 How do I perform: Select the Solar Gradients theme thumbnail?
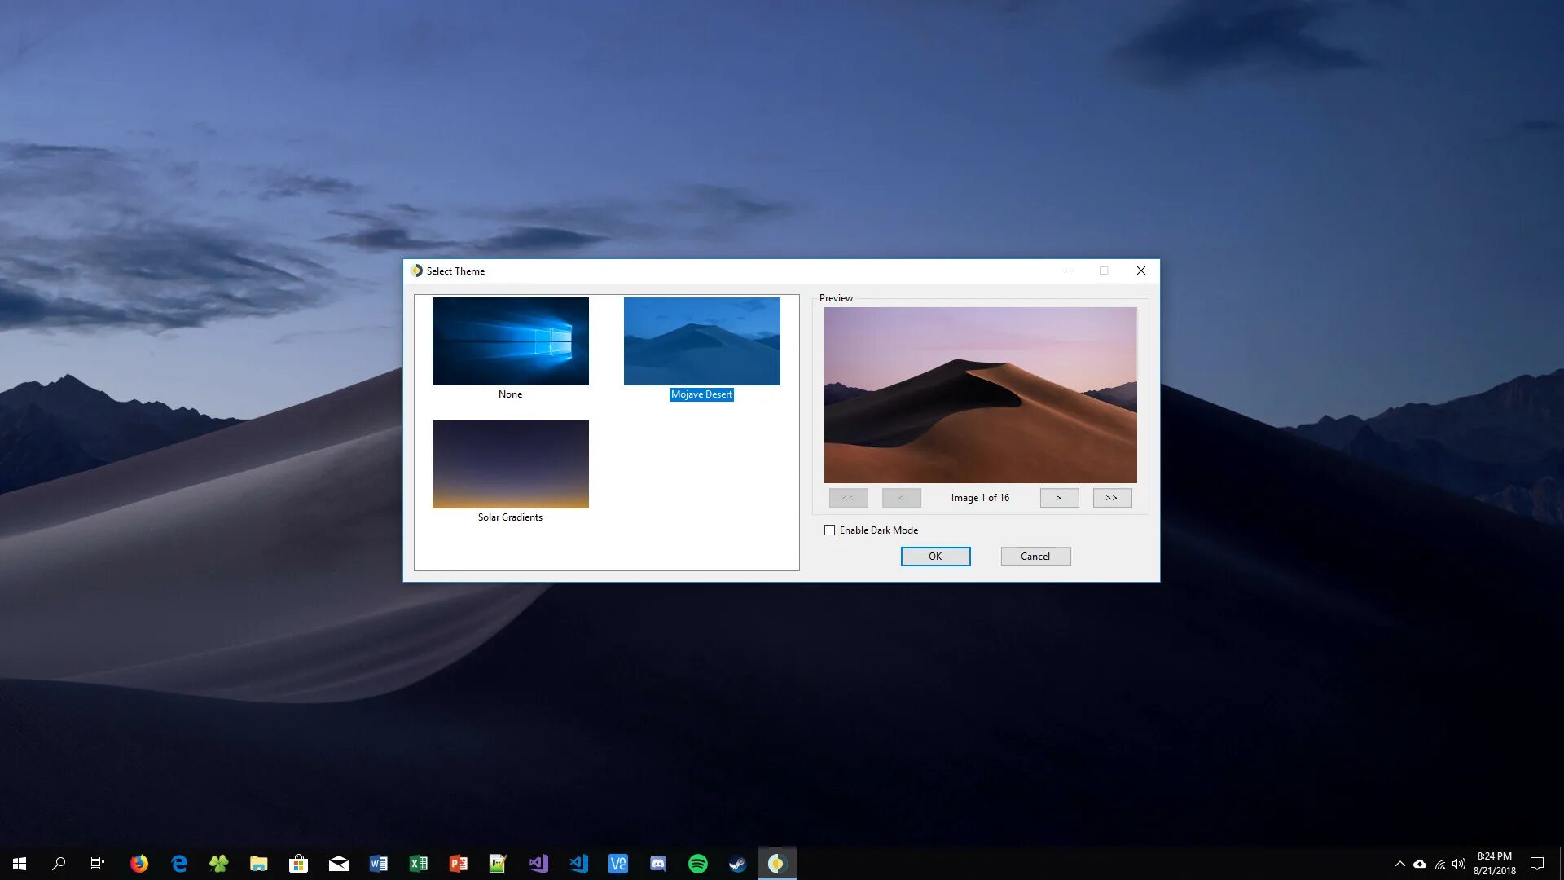(510, 464)
